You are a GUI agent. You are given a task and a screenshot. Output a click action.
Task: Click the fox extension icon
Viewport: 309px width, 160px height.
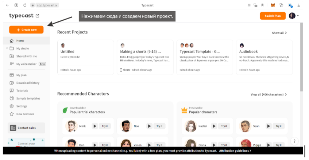[273, 5]
